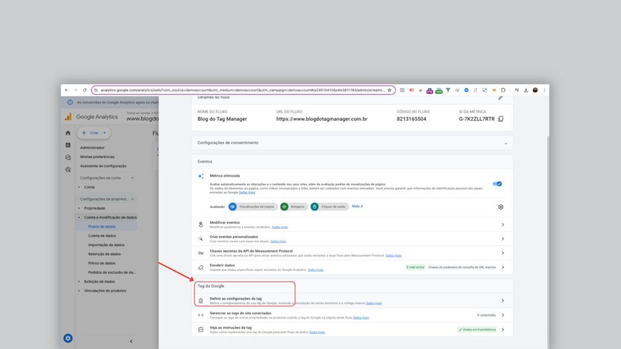Image resolution: width=621 pixels, height=349 pixels.
Task: Open the Reports icon in Analytics sidebar
Action: [x=68, y=145]
